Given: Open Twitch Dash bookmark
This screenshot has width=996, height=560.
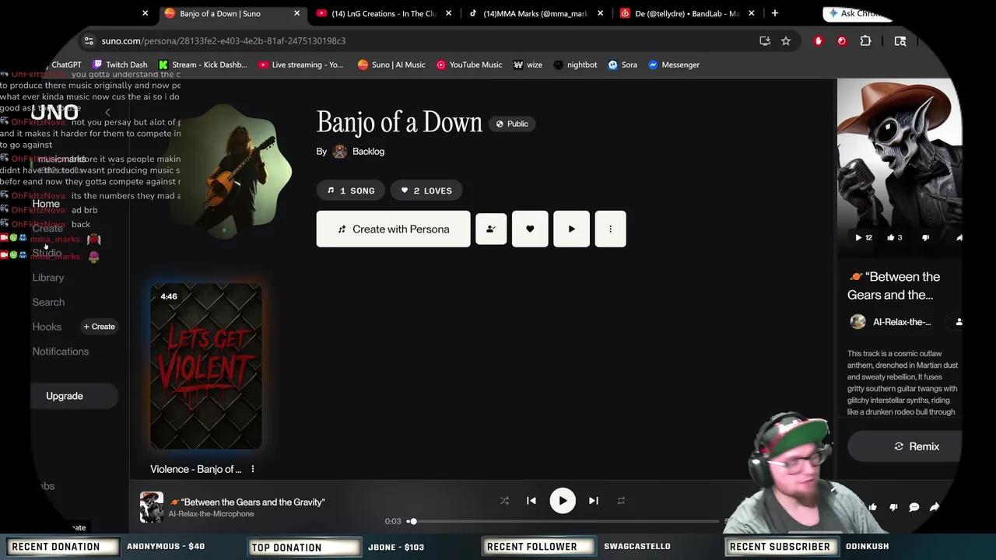Looking at the screenshot, I should point(120,65).
